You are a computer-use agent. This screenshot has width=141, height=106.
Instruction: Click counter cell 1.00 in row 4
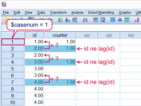tap(60, 62)
